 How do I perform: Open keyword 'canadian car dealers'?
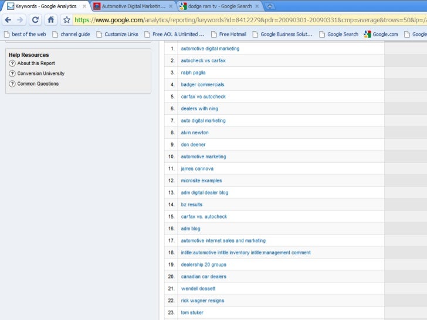pos(204,277)
